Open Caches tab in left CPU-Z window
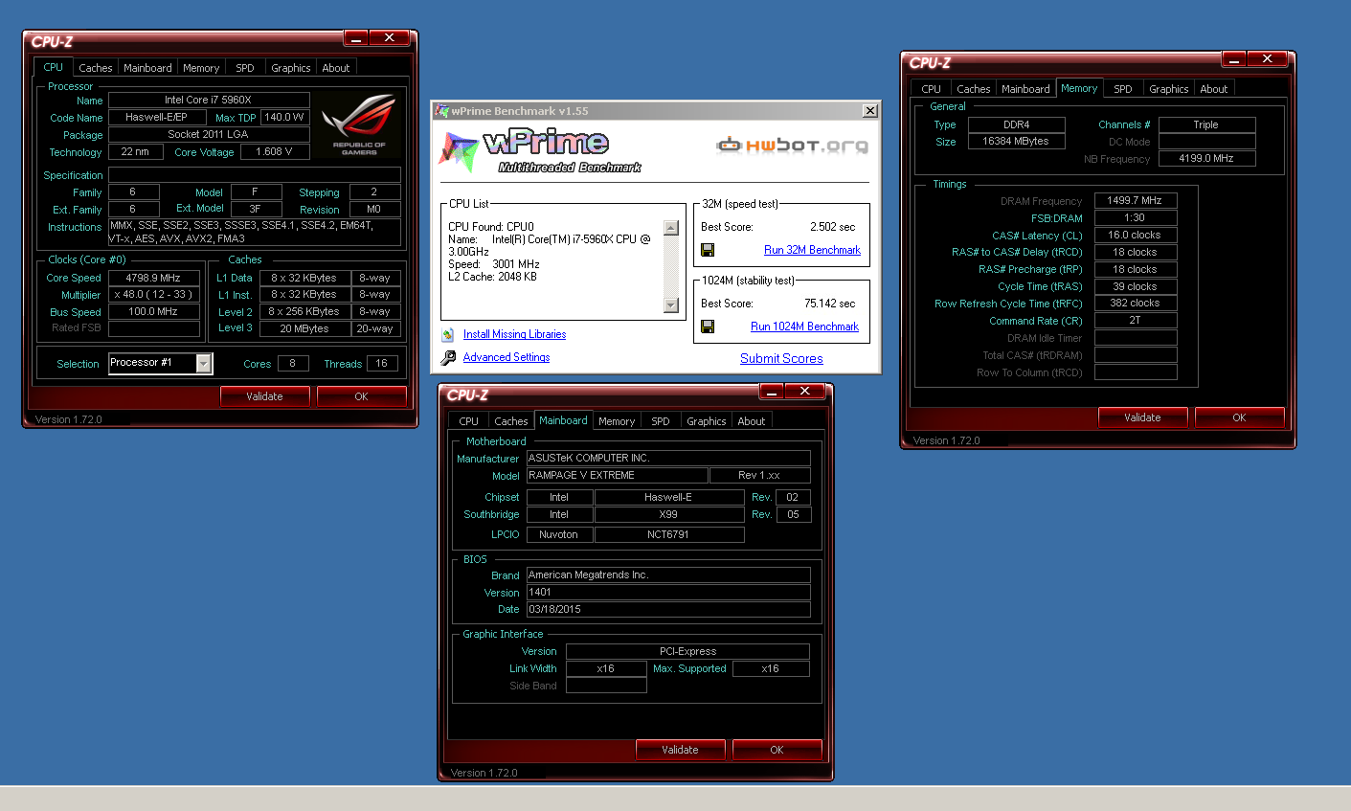The height and width of the screenshot is (811, 1351). coord(96,68)
